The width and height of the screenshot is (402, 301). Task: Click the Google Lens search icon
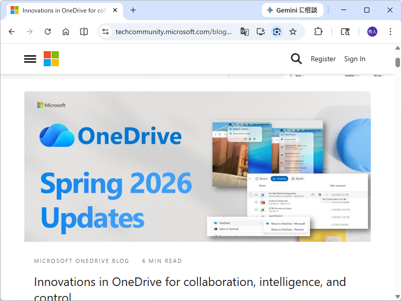(277, 32)
